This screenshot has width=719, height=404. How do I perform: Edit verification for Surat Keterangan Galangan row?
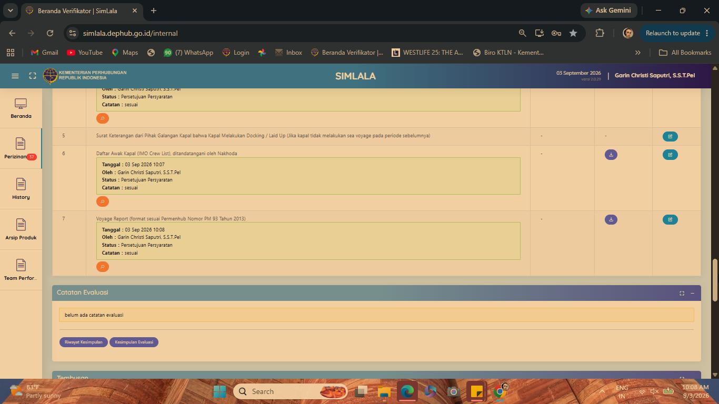(670, 136)
